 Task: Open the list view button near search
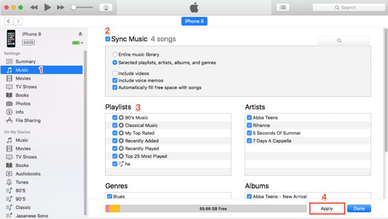[x=283, y=8]
